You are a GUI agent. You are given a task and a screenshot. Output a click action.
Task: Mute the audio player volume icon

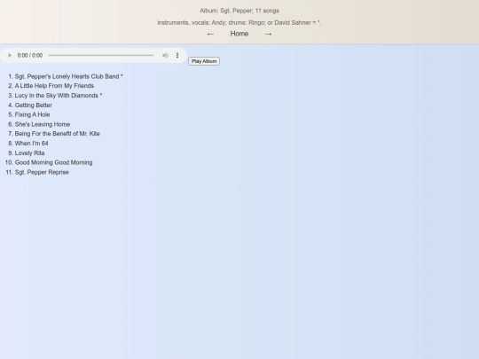165,55
